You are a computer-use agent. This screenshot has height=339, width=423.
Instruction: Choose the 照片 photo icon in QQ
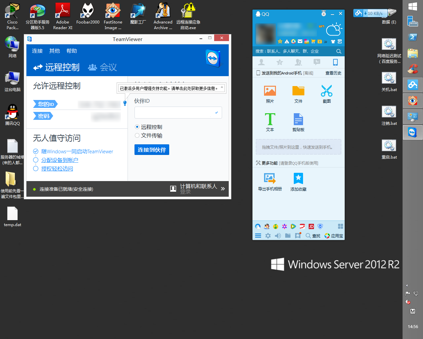pyautogui.click(x=270, y=91)
